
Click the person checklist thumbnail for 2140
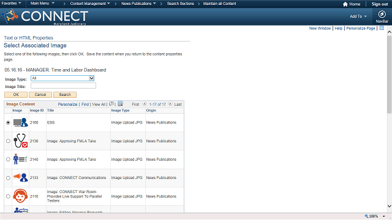tap(20, 159)
